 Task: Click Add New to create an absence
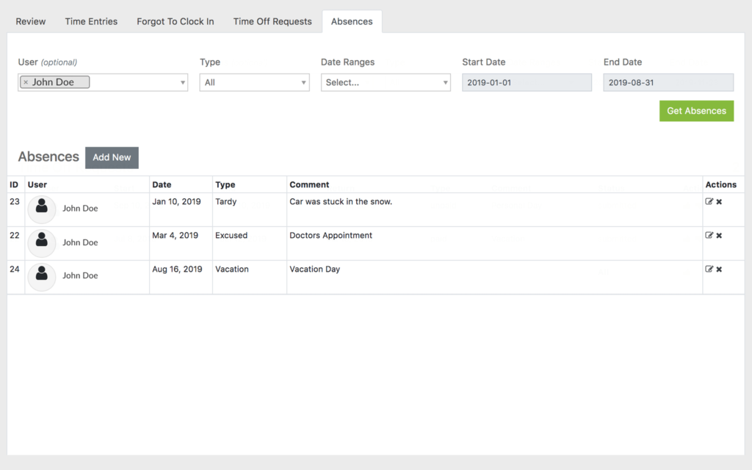coord(112,157)
